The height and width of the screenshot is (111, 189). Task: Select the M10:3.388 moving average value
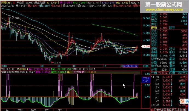click(x=79, y=3)
